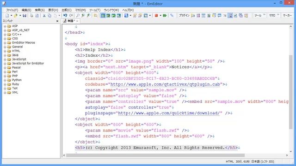Click the red Record Macro icon
The width and height of the screenshot is (296, 166).
(x=156, y=16)
